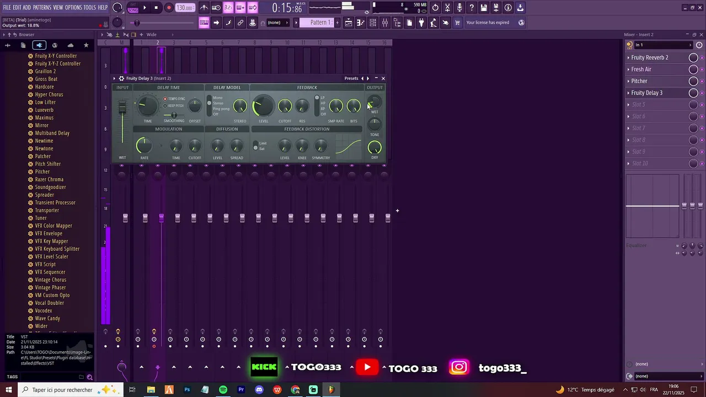This screenshot has height=397, width=706.
Task: Switch Pat/Song mode toggle
Action: tap(133, 8)
